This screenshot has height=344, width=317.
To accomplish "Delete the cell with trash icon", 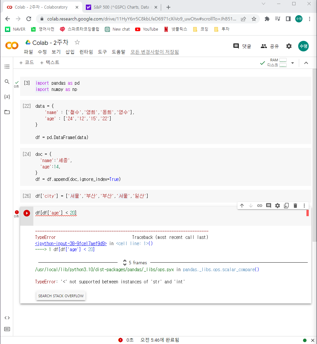I will point(295,206).
